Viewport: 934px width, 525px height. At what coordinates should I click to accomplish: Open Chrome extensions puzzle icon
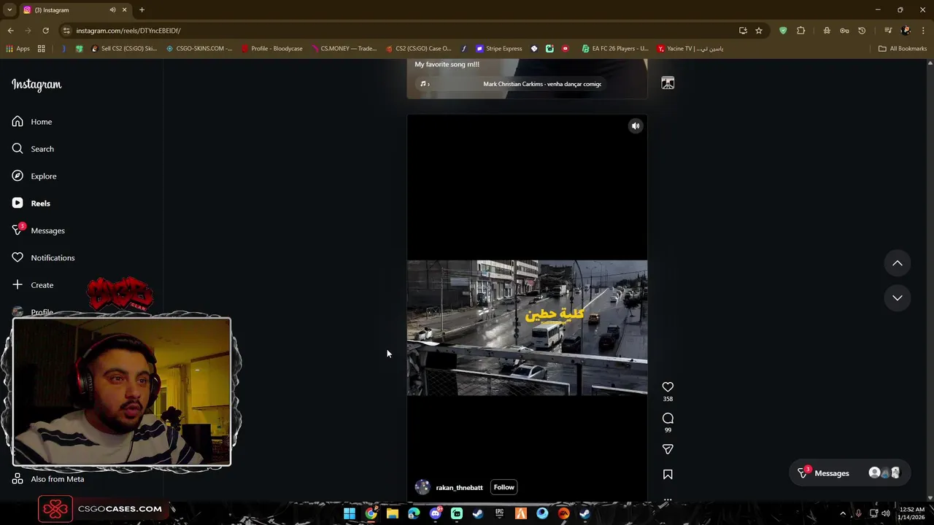click(x=801, y=31)
